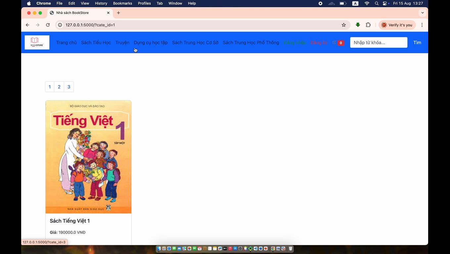This screenshot has height=254, width=450.
Task: Open the Apple menu
Action: 29,3
